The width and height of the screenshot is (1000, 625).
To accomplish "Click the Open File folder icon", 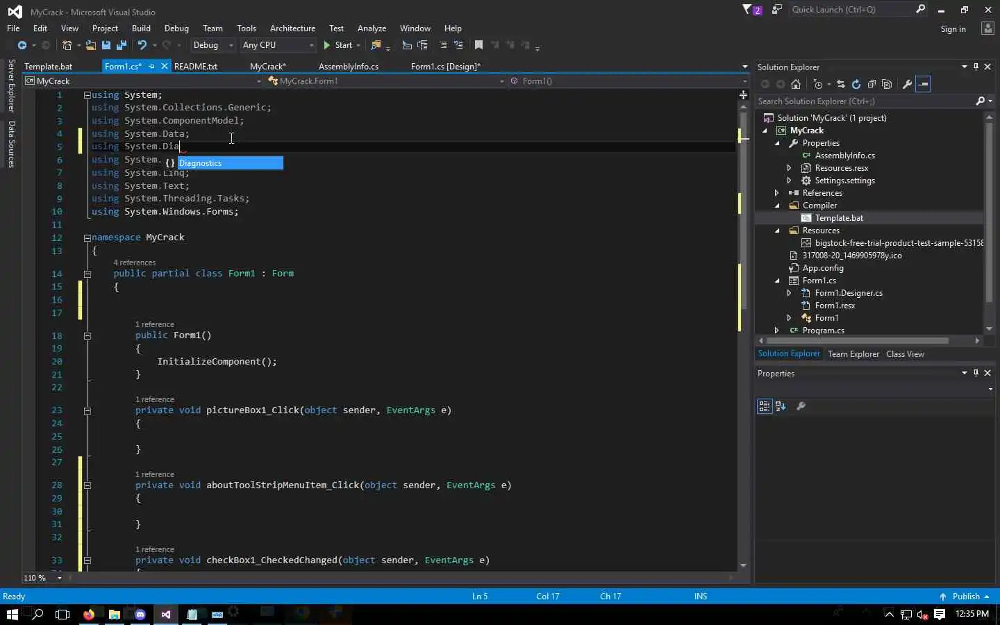I will [x=91, y=45].
